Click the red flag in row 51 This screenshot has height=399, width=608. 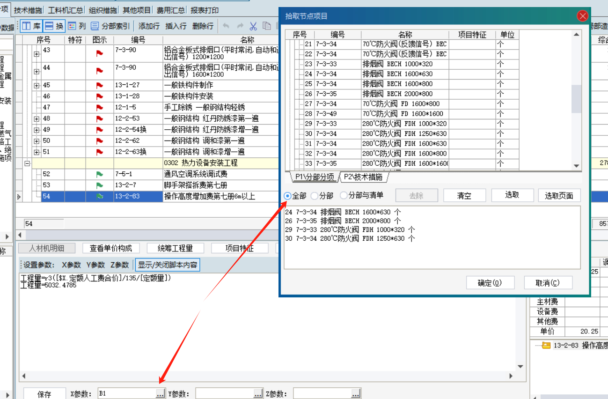click(x=99, y=152)
